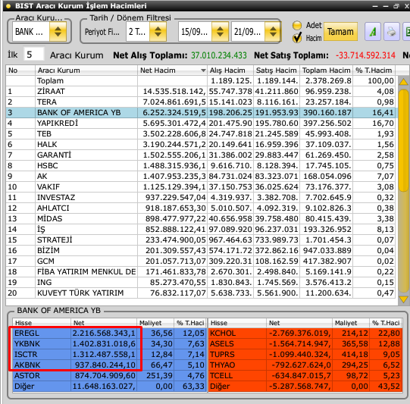Select the GCM row
410x404 pixels.
[x=202, y=262]
